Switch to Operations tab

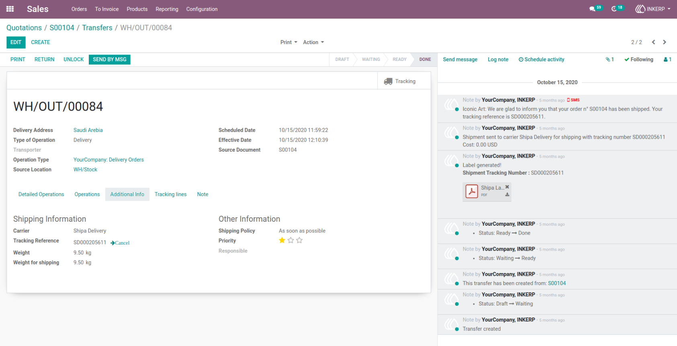pyautogui.click(x=87, y=194)
